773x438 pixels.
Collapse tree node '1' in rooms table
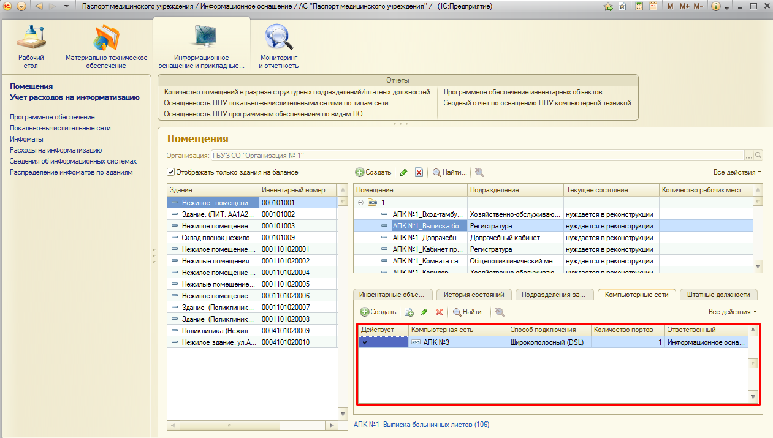click(360, 202)
